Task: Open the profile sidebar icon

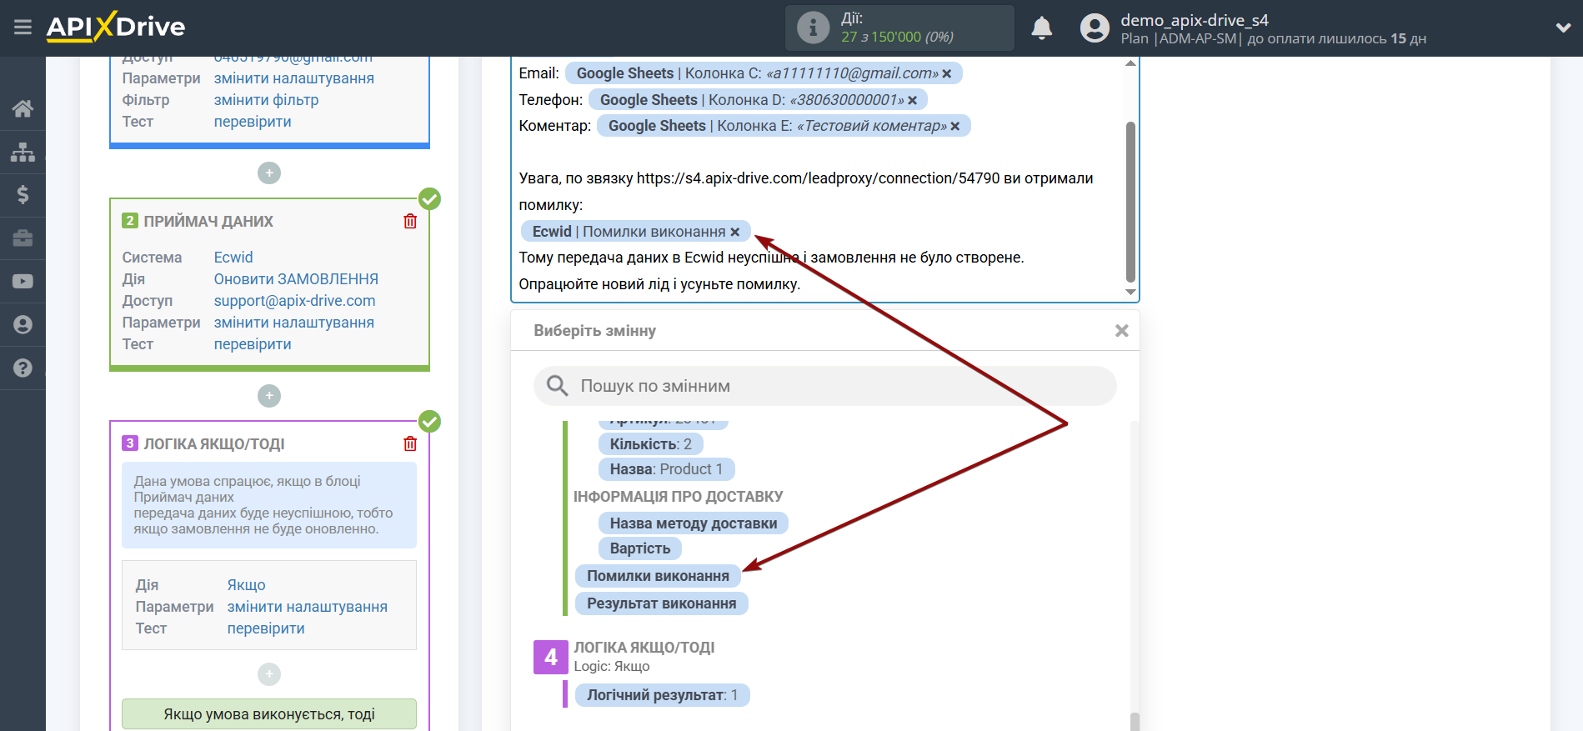Action: [23, 325]
